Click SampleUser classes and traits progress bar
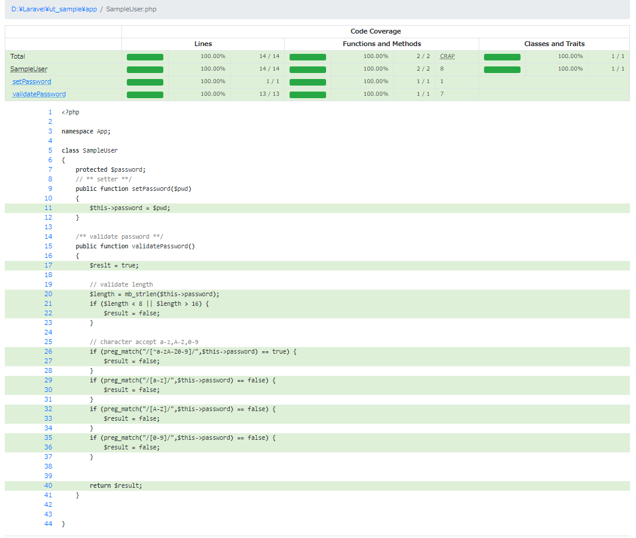This screenshot has height=538, width=636. coord(502,70)
